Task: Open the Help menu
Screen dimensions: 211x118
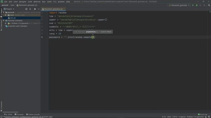Action: click(68, 2)
